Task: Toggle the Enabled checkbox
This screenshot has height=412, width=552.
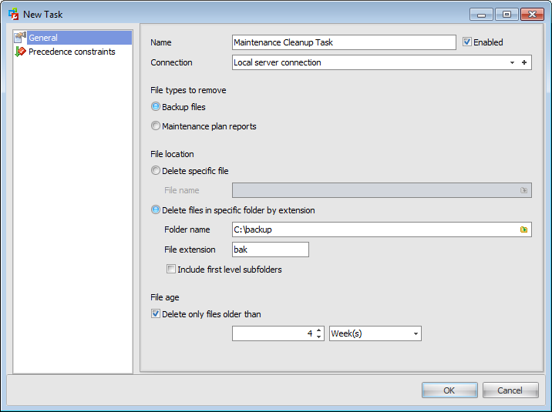Action: [x=466, y=42]
